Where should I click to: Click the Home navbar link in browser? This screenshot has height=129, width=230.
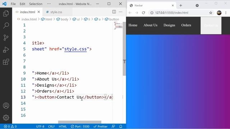coord(133,25)
